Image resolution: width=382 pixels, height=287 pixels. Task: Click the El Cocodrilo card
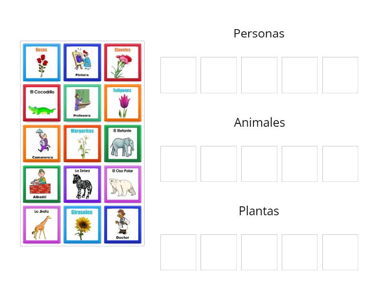coord(42,102)
